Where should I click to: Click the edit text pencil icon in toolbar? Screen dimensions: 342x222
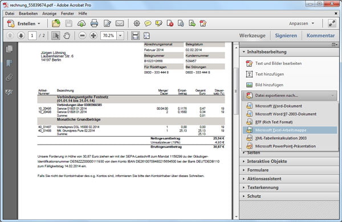click(107, 23)
